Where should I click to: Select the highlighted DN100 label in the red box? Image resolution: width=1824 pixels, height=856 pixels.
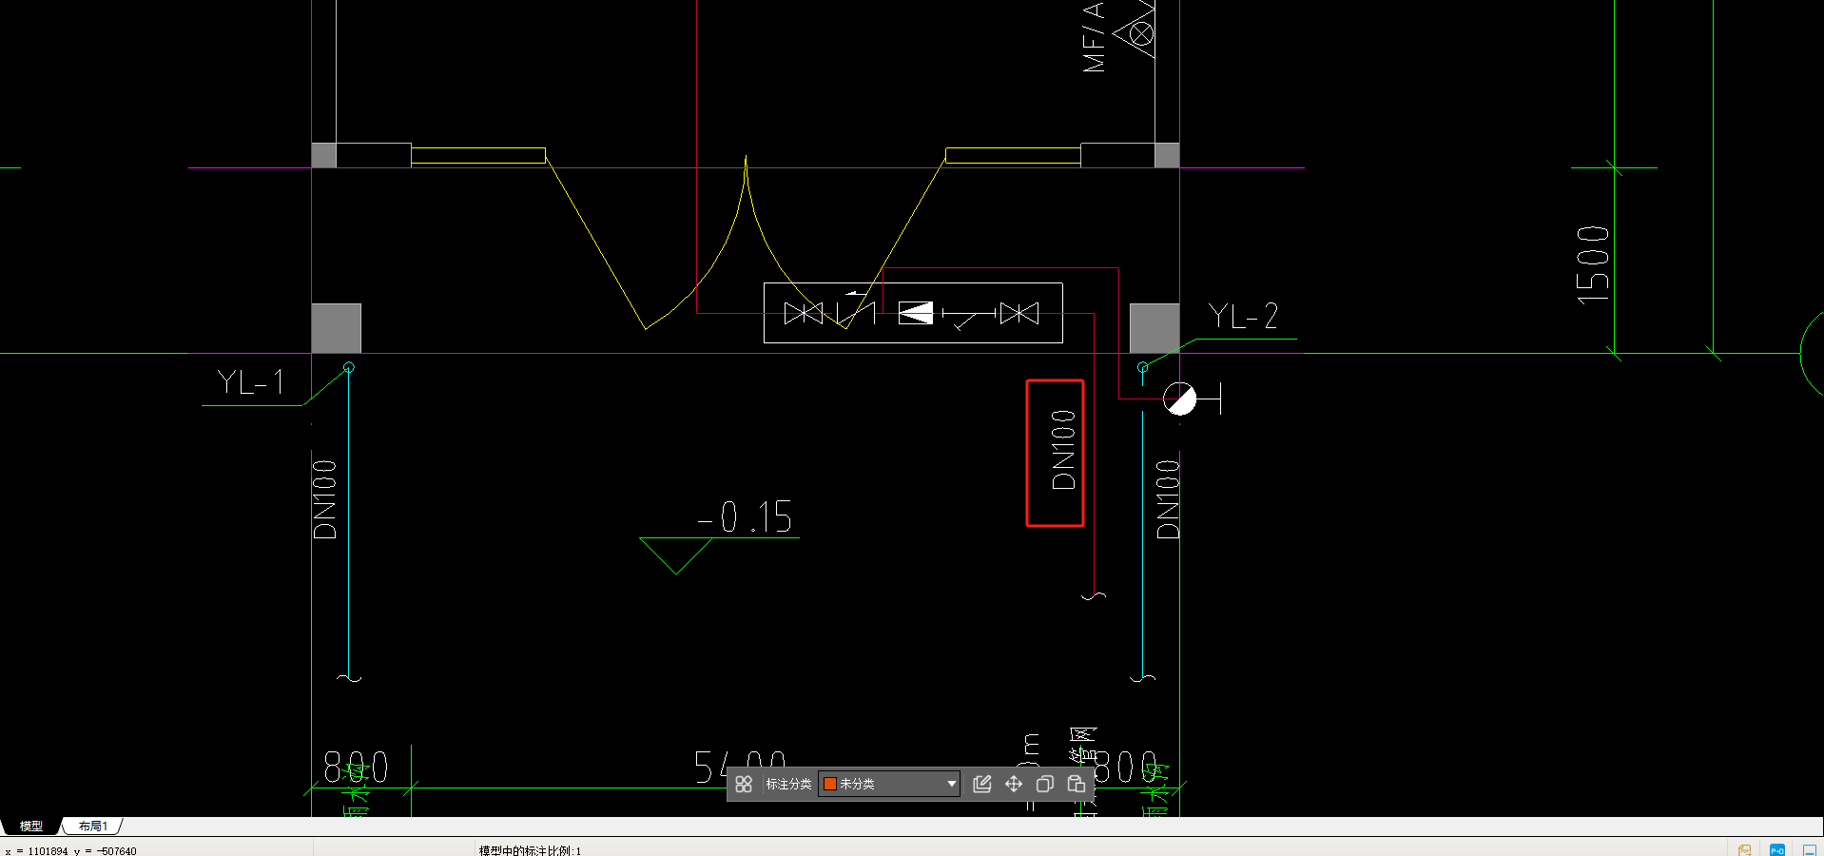[x=1063, y=450]
